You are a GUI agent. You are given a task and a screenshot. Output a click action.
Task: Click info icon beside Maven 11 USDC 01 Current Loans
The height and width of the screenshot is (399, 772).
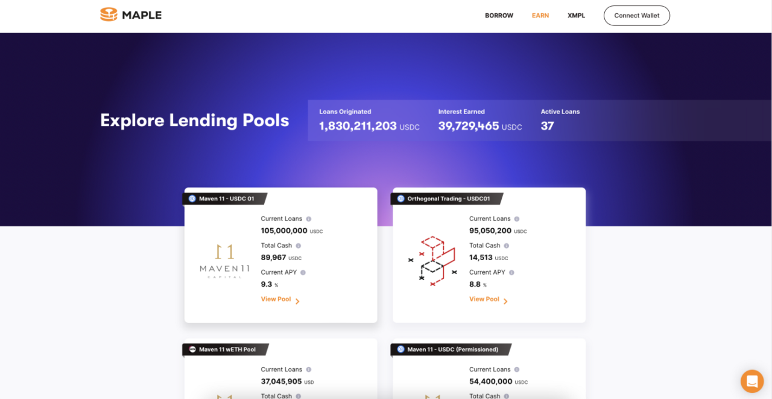pyautogui.click(x=309, y=219)
